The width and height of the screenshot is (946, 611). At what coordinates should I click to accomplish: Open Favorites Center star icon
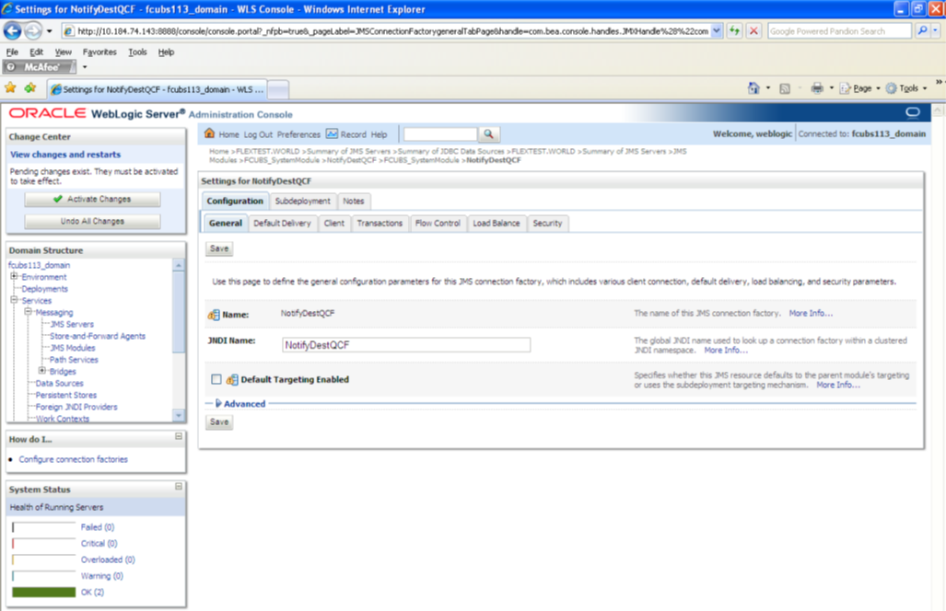[10, 88]
